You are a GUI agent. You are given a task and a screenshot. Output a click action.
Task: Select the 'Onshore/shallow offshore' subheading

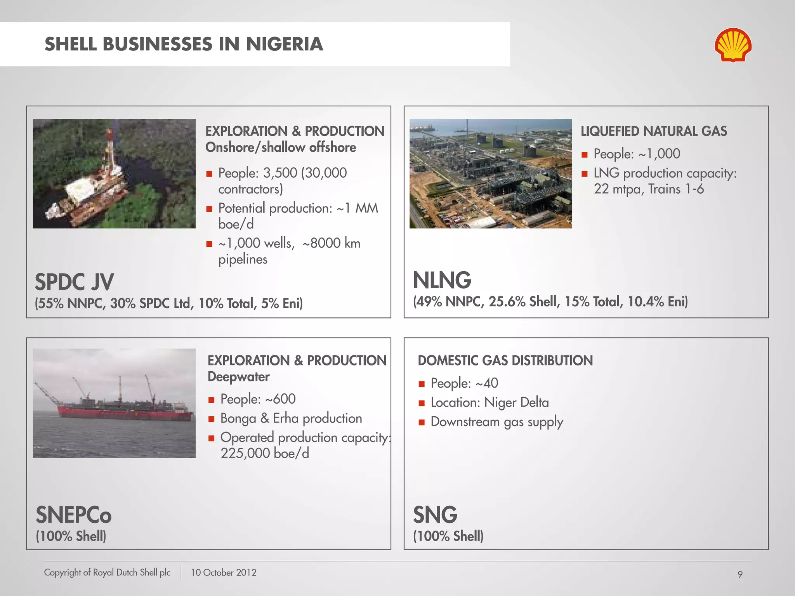click(x=281, y=147)
